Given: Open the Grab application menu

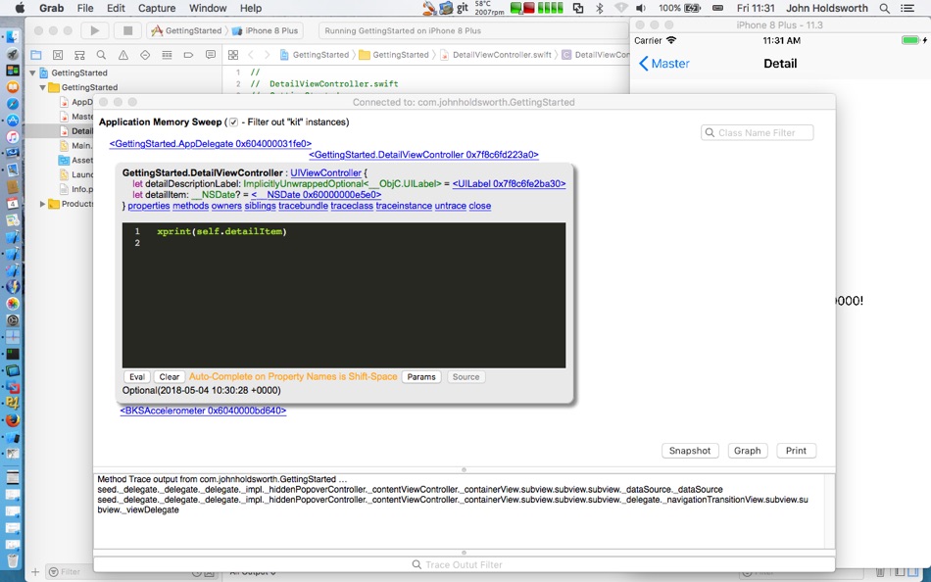Looking at the screenshot, I should 52,8.
